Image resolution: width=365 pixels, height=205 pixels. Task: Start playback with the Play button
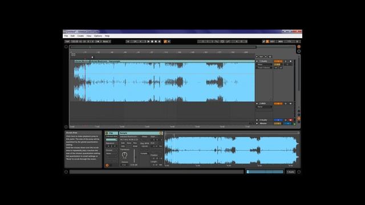(148, 42)
